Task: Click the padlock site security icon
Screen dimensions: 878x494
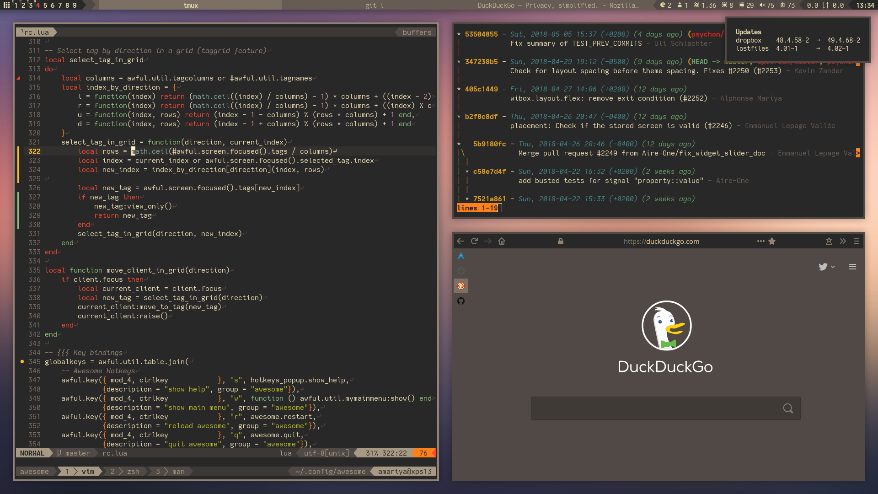Action: [x=561, y=242]
